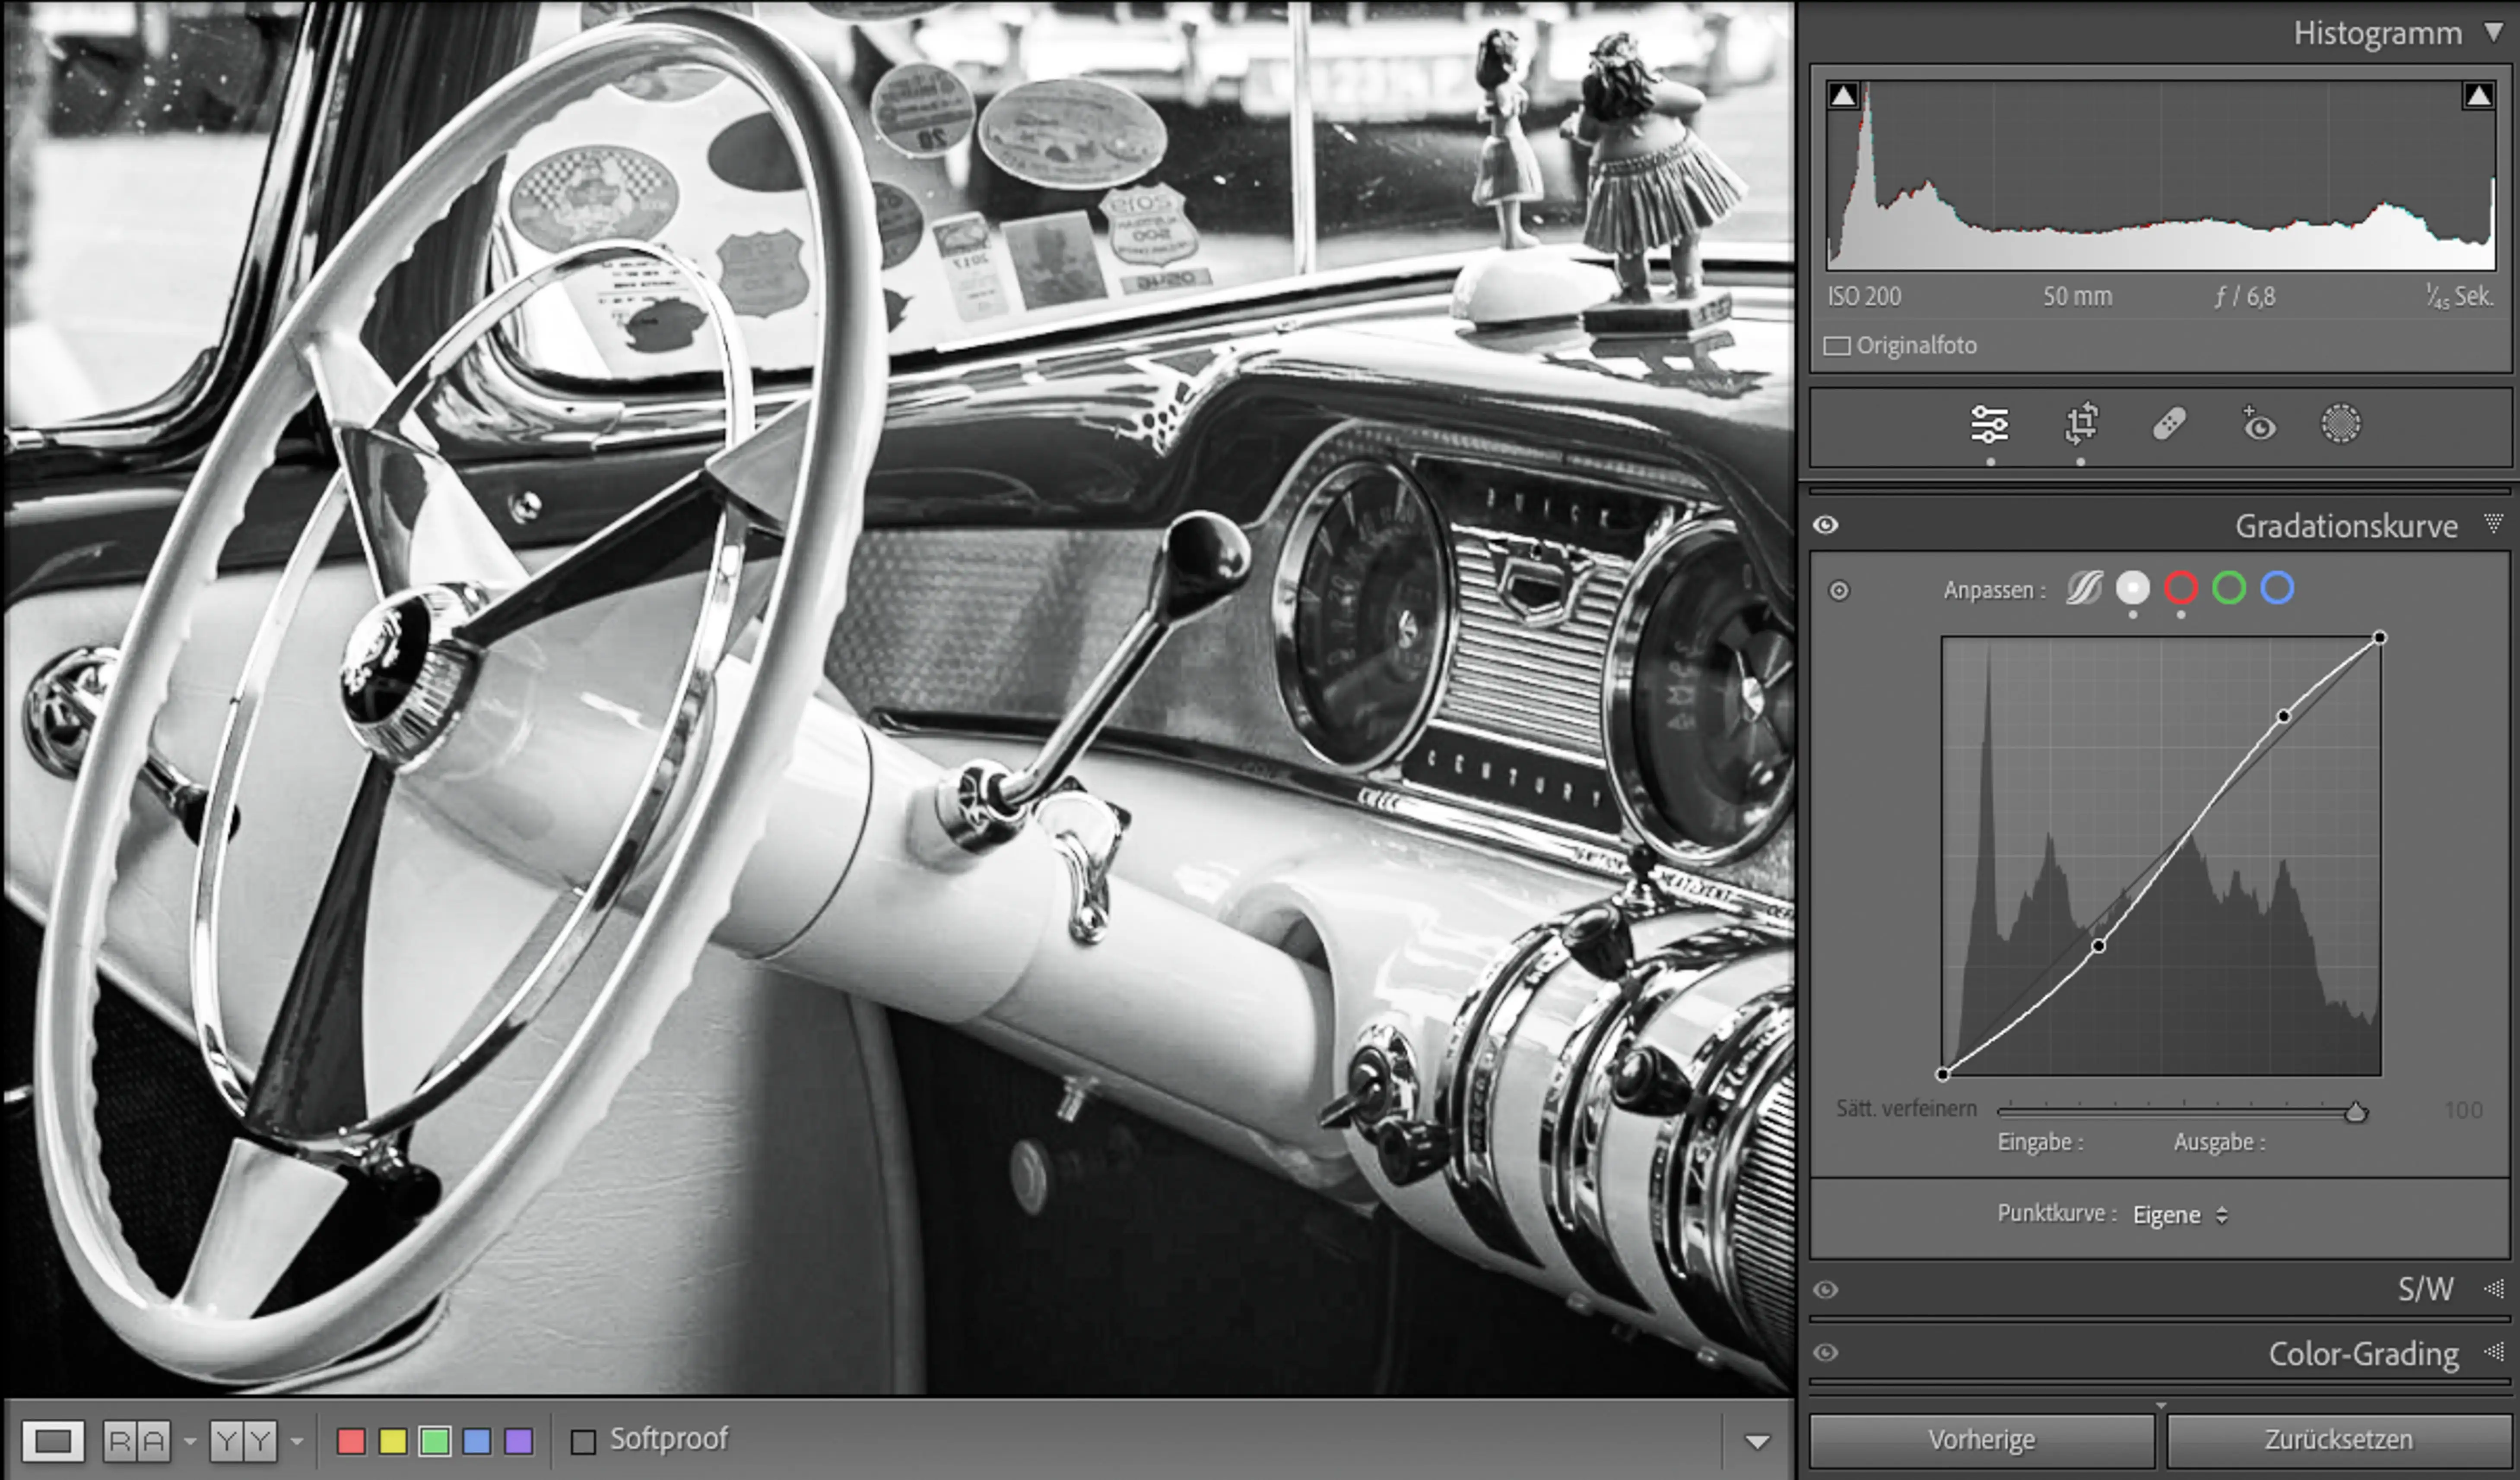Select the black point at curve bottom-left
Viewport: 2520px width, 1480px height.
point(1943,1074)
